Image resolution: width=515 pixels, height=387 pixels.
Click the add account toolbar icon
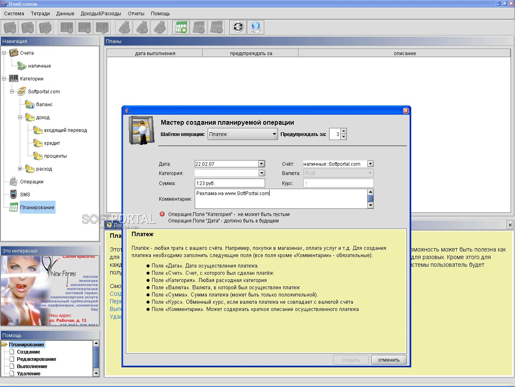10,27
